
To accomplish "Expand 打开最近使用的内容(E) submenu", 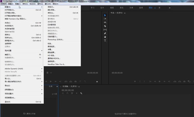I will (x=22, y=16).
